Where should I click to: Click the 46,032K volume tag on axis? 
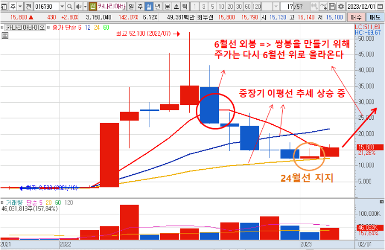pyautogui.click(x=370, y=227)
